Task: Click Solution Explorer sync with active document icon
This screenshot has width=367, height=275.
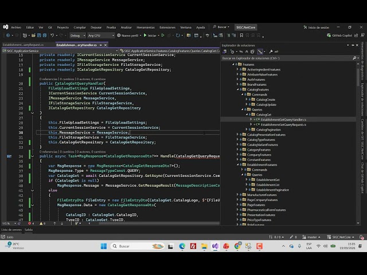Action: pos(241,52)
